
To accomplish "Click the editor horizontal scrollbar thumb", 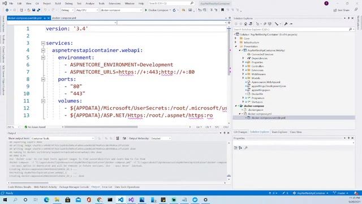I will point(101,127).
